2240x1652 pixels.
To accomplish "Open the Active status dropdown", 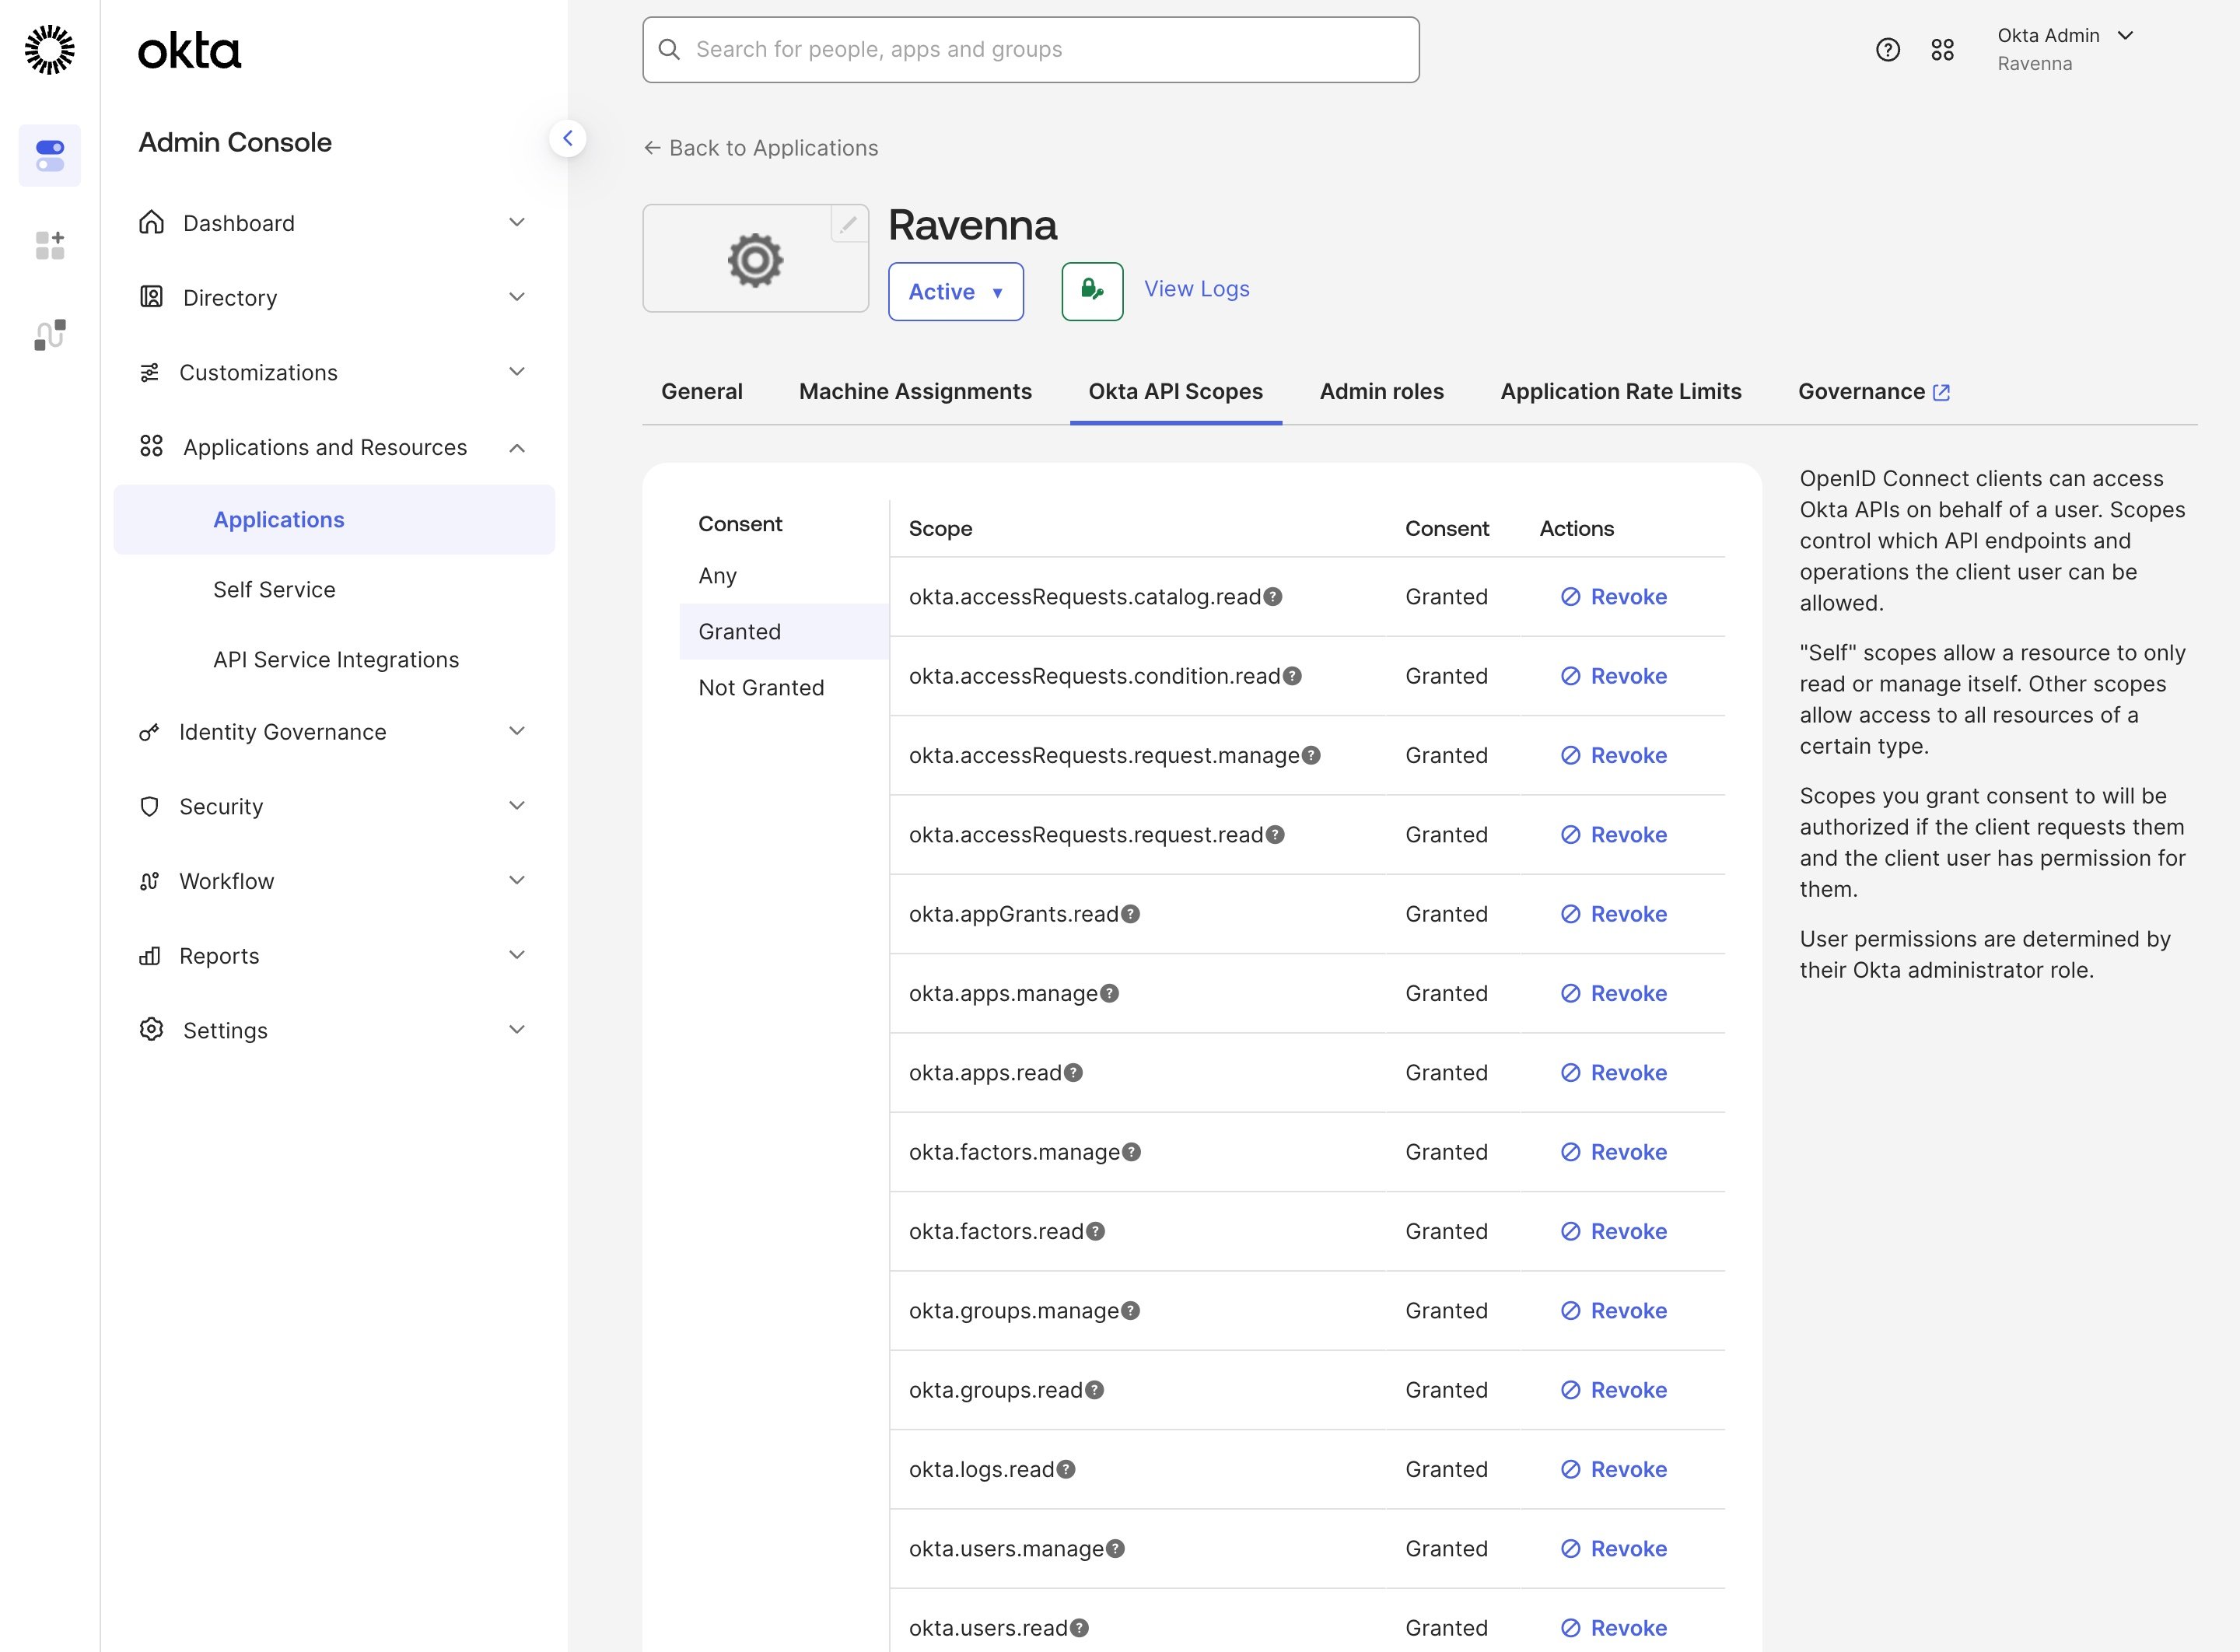I will pyautogui.click(x=955, y=291).
